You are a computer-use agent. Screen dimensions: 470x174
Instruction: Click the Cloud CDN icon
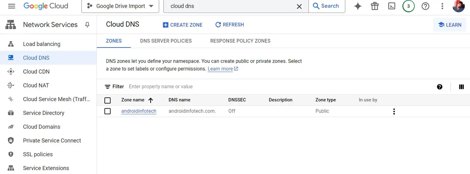coord(11,71)
